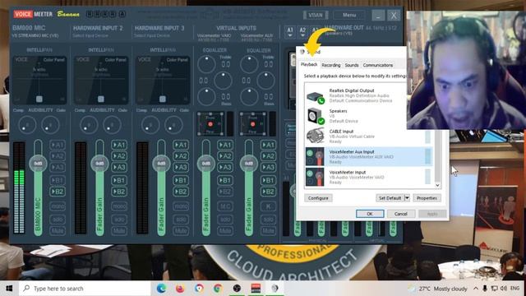Switch to the Playback tab

tap(309, 64)
